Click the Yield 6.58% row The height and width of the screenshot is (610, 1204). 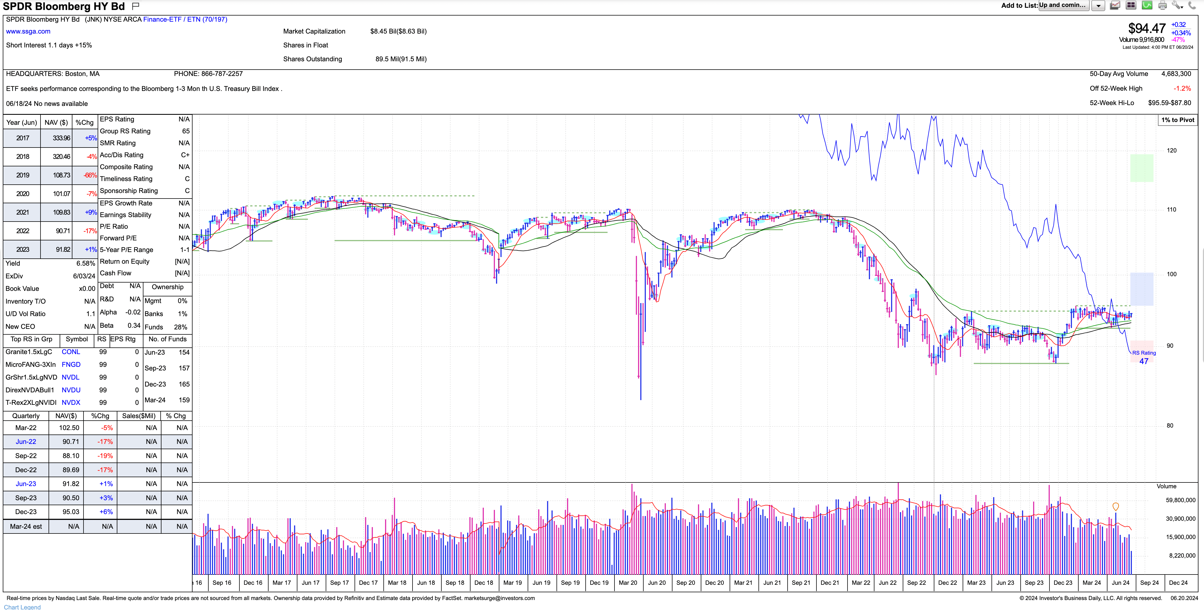50,263
